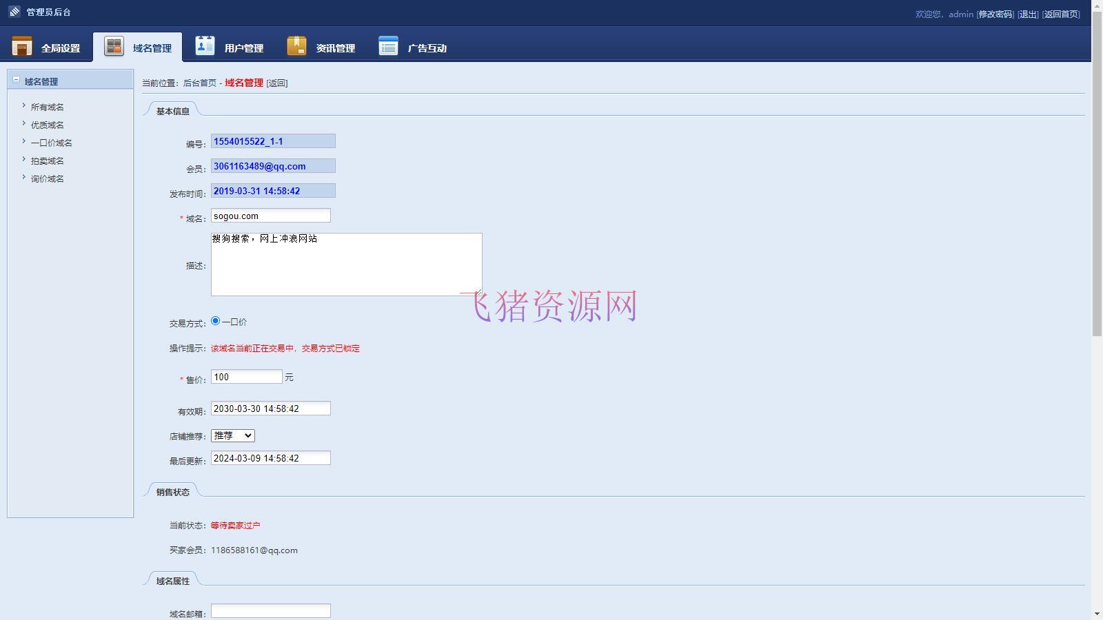1103x620 pixels.
Task: Open the 店铺推荐 dropdown showing 推荐
Action: tap(232, 435)
